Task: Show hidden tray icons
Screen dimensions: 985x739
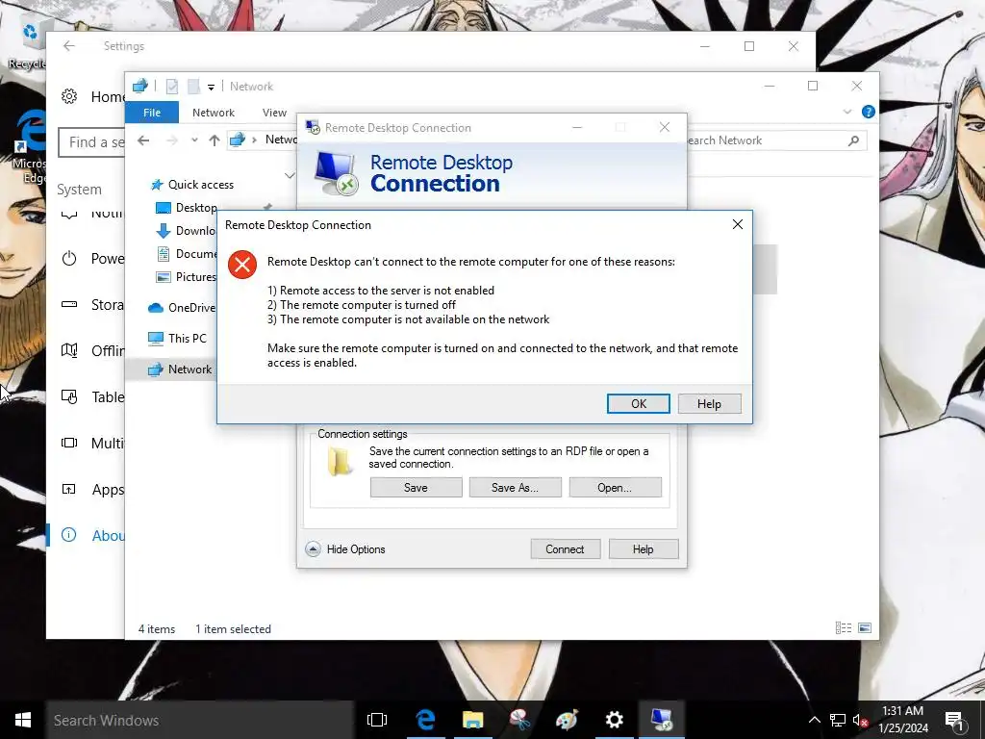Action: pyautogui.click(x=814, y=720)
